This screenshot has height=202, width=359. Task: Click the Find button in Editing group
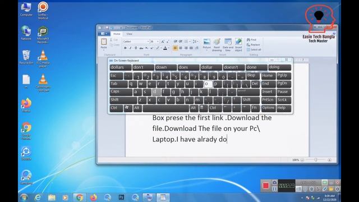251,40
